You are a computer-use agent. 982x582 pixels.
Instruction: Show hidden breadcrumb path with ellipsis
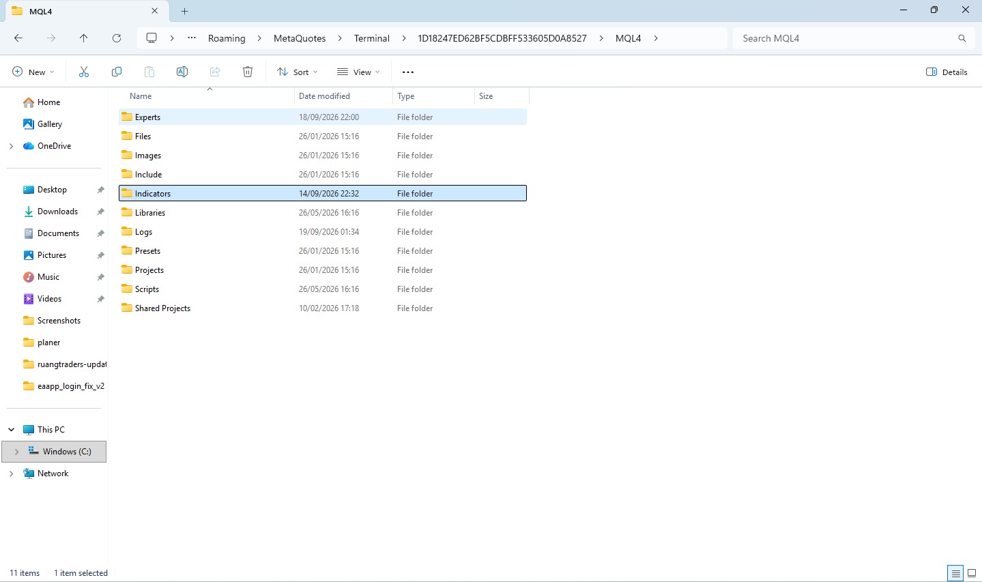click(x=192, y=38)
